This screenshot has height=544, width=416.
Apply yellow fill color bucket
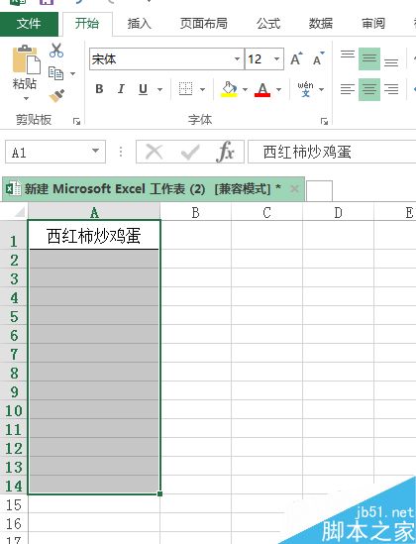click(229, 89)
